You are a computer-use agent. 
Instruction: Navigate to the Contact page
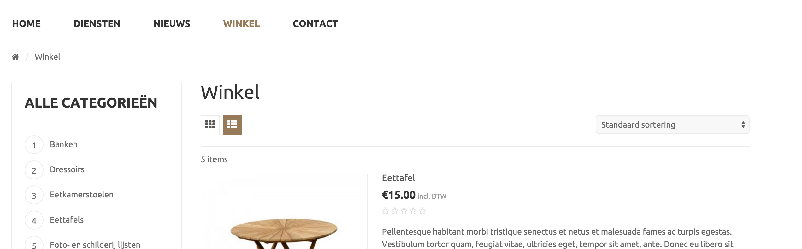[x=315, y=24]
